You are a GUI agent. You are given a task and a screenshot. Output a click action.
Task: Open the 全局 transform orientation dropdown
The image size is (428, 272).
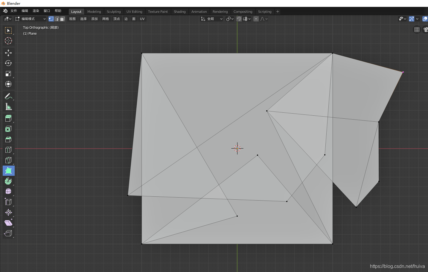[212, 19]
